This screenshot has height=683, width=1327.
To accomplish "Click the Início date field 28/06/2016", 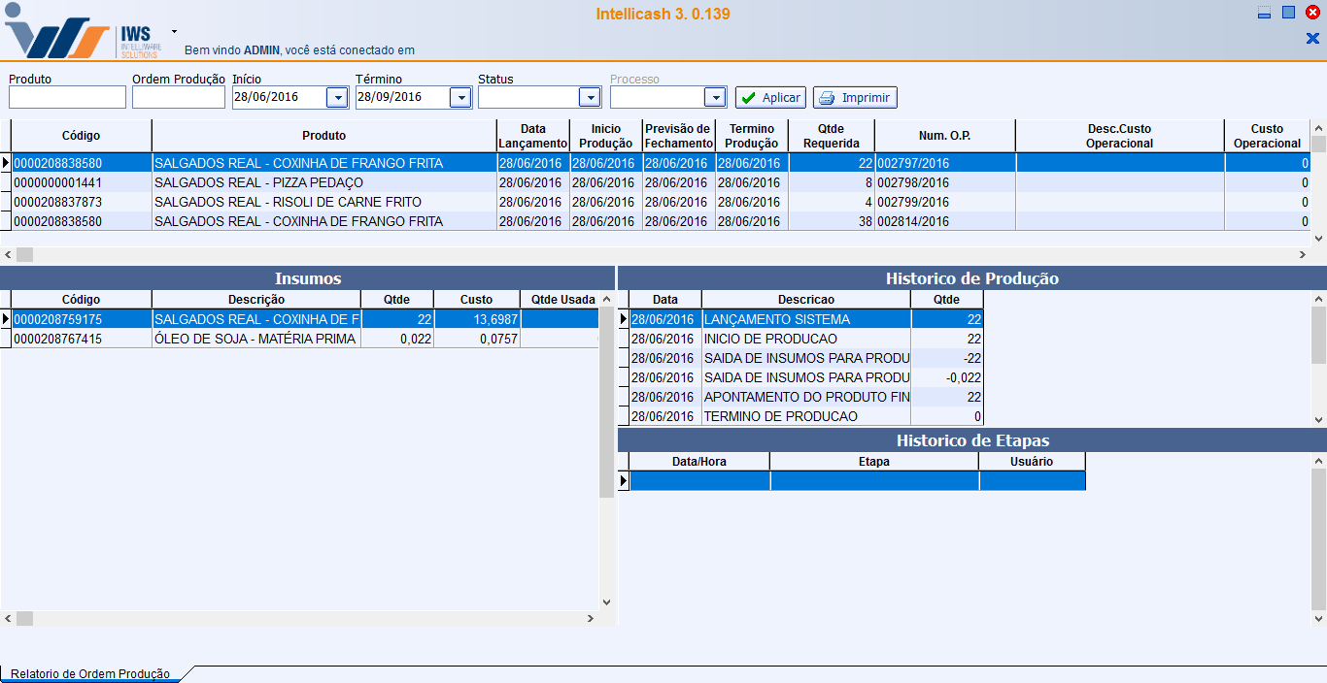I will coord(279,97).
